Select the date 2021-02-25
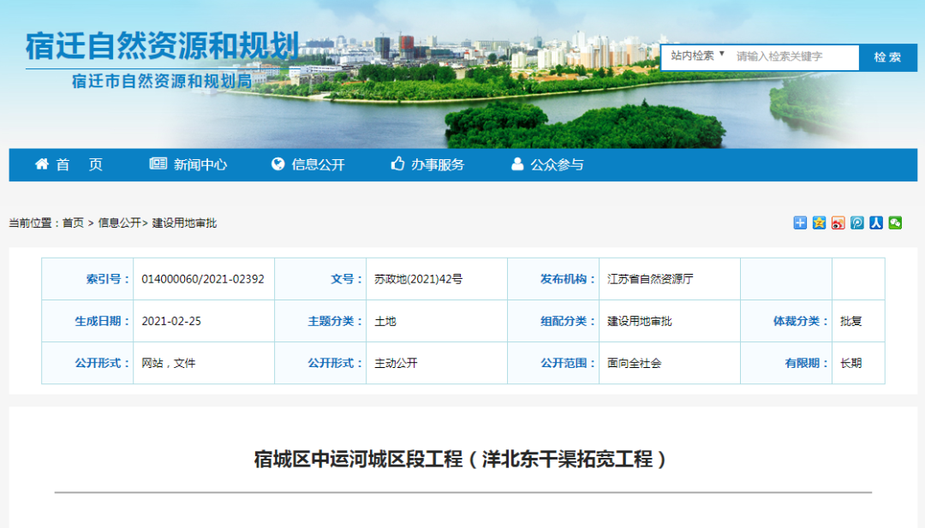Image resolution: width=925 pixels, height=528 pixels. click(x=171, y=321)
